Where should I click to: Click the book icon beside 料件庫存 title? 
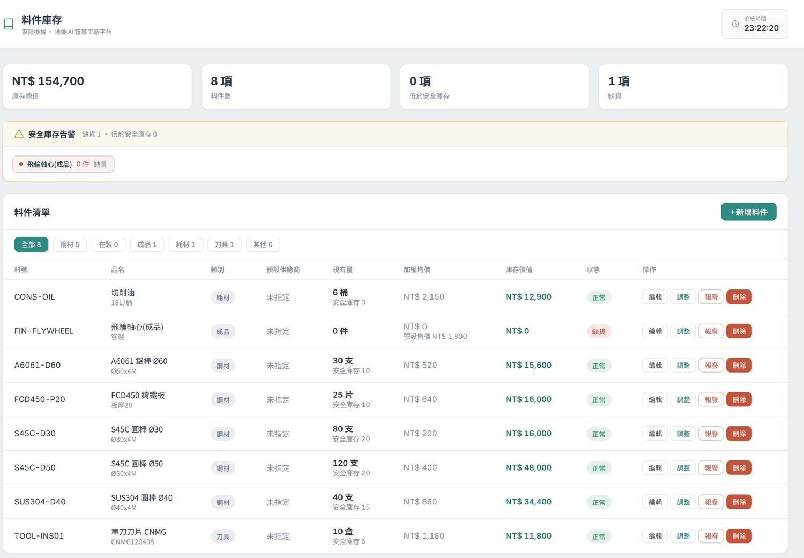pyautogui.click(x=9, y=24)
